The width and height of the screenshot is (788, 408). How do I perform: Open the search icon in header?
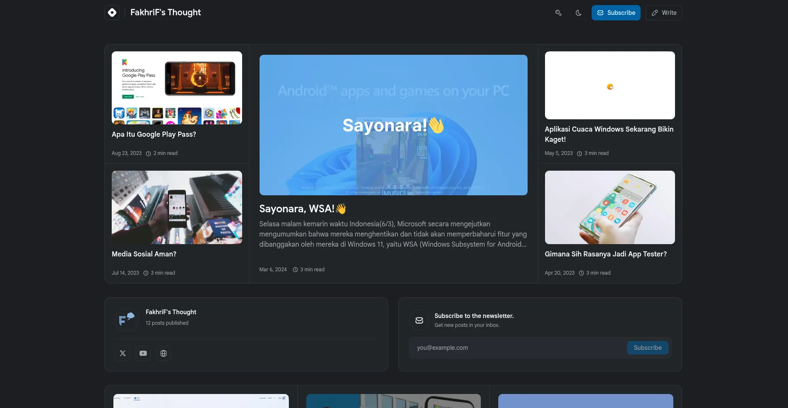[558, 13]
